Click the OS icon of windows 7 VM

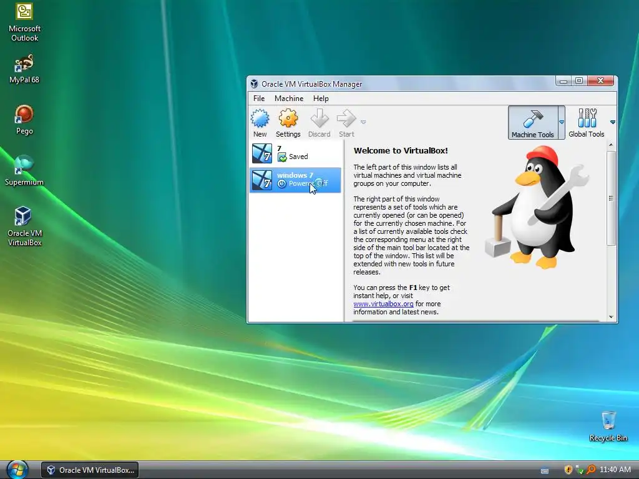click(x=261, y=180)
